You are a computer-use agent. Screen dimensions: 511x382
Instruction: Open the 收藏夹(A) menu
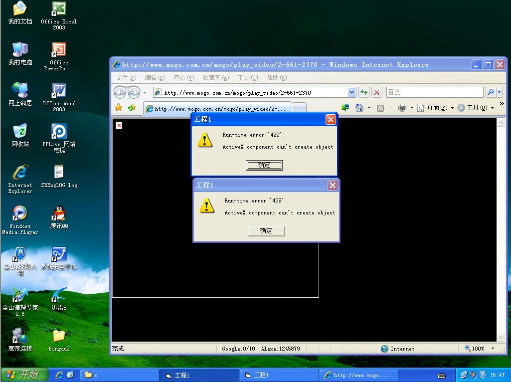click(x=215, y=78)
